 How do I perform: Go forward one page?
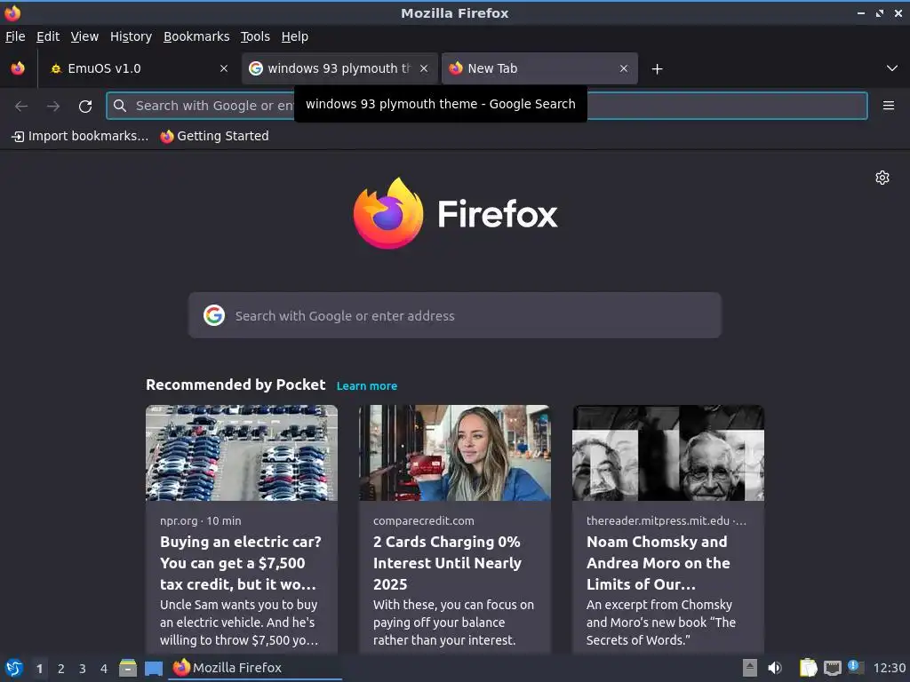[x=52, y=106]
